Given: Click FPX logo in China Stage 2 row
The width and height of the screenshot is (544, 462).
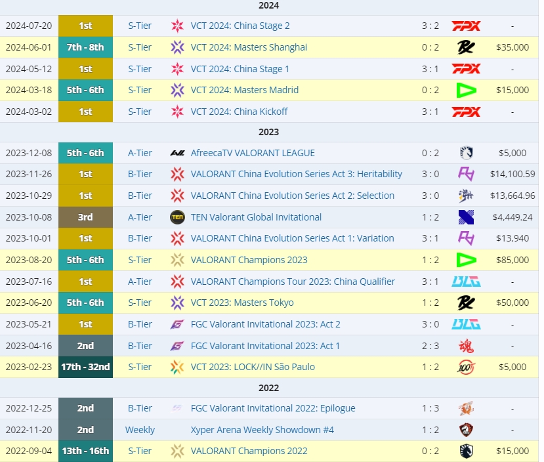Looking at the screenshot, I should pos(466,26).
